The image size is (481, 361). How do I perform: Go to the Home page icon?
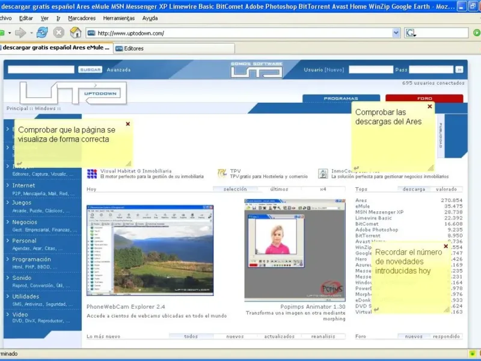point(76,32)
